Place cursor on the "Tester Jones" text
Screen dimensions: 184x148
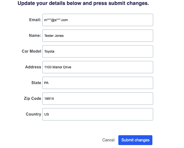pyautogui.click(x=54, y=36)
